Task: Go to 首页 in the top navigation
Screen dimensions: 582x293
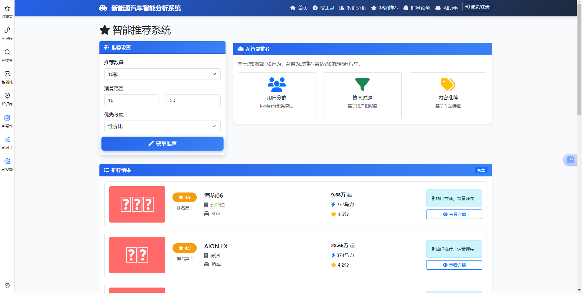Action: coord(299,8)
